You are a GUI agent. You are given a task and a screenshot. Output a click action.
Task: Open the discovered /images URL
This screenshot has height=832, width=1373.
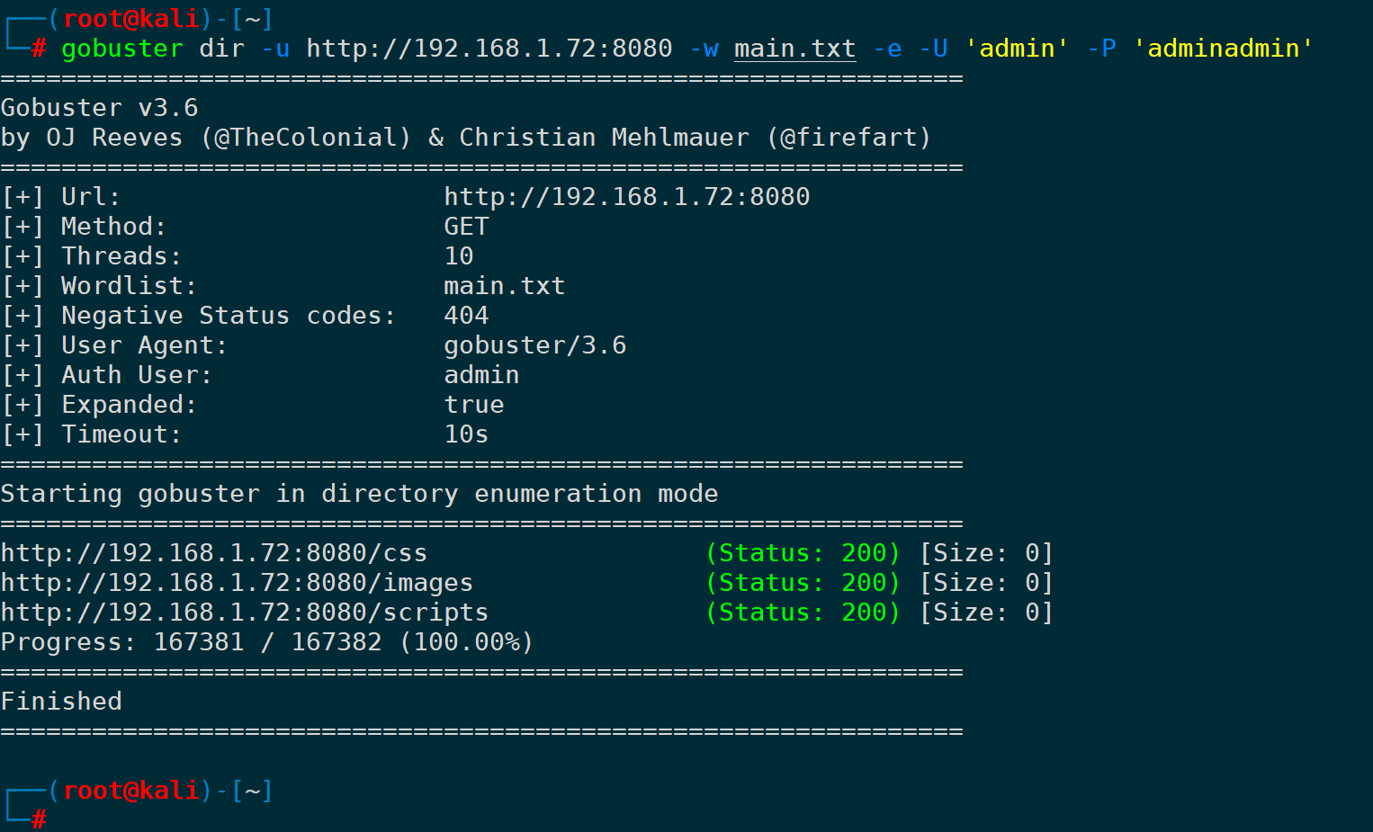[238, 583]
